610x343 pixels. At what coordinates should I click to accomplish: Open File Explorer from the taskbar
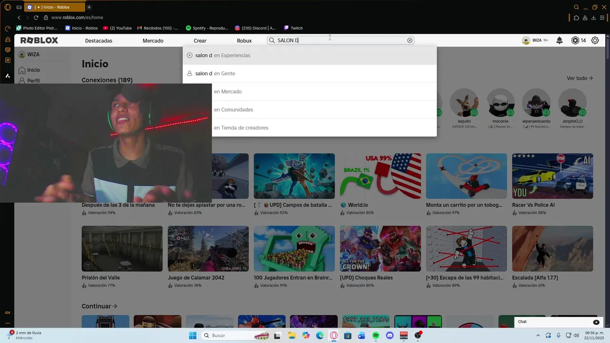[292, 335]
